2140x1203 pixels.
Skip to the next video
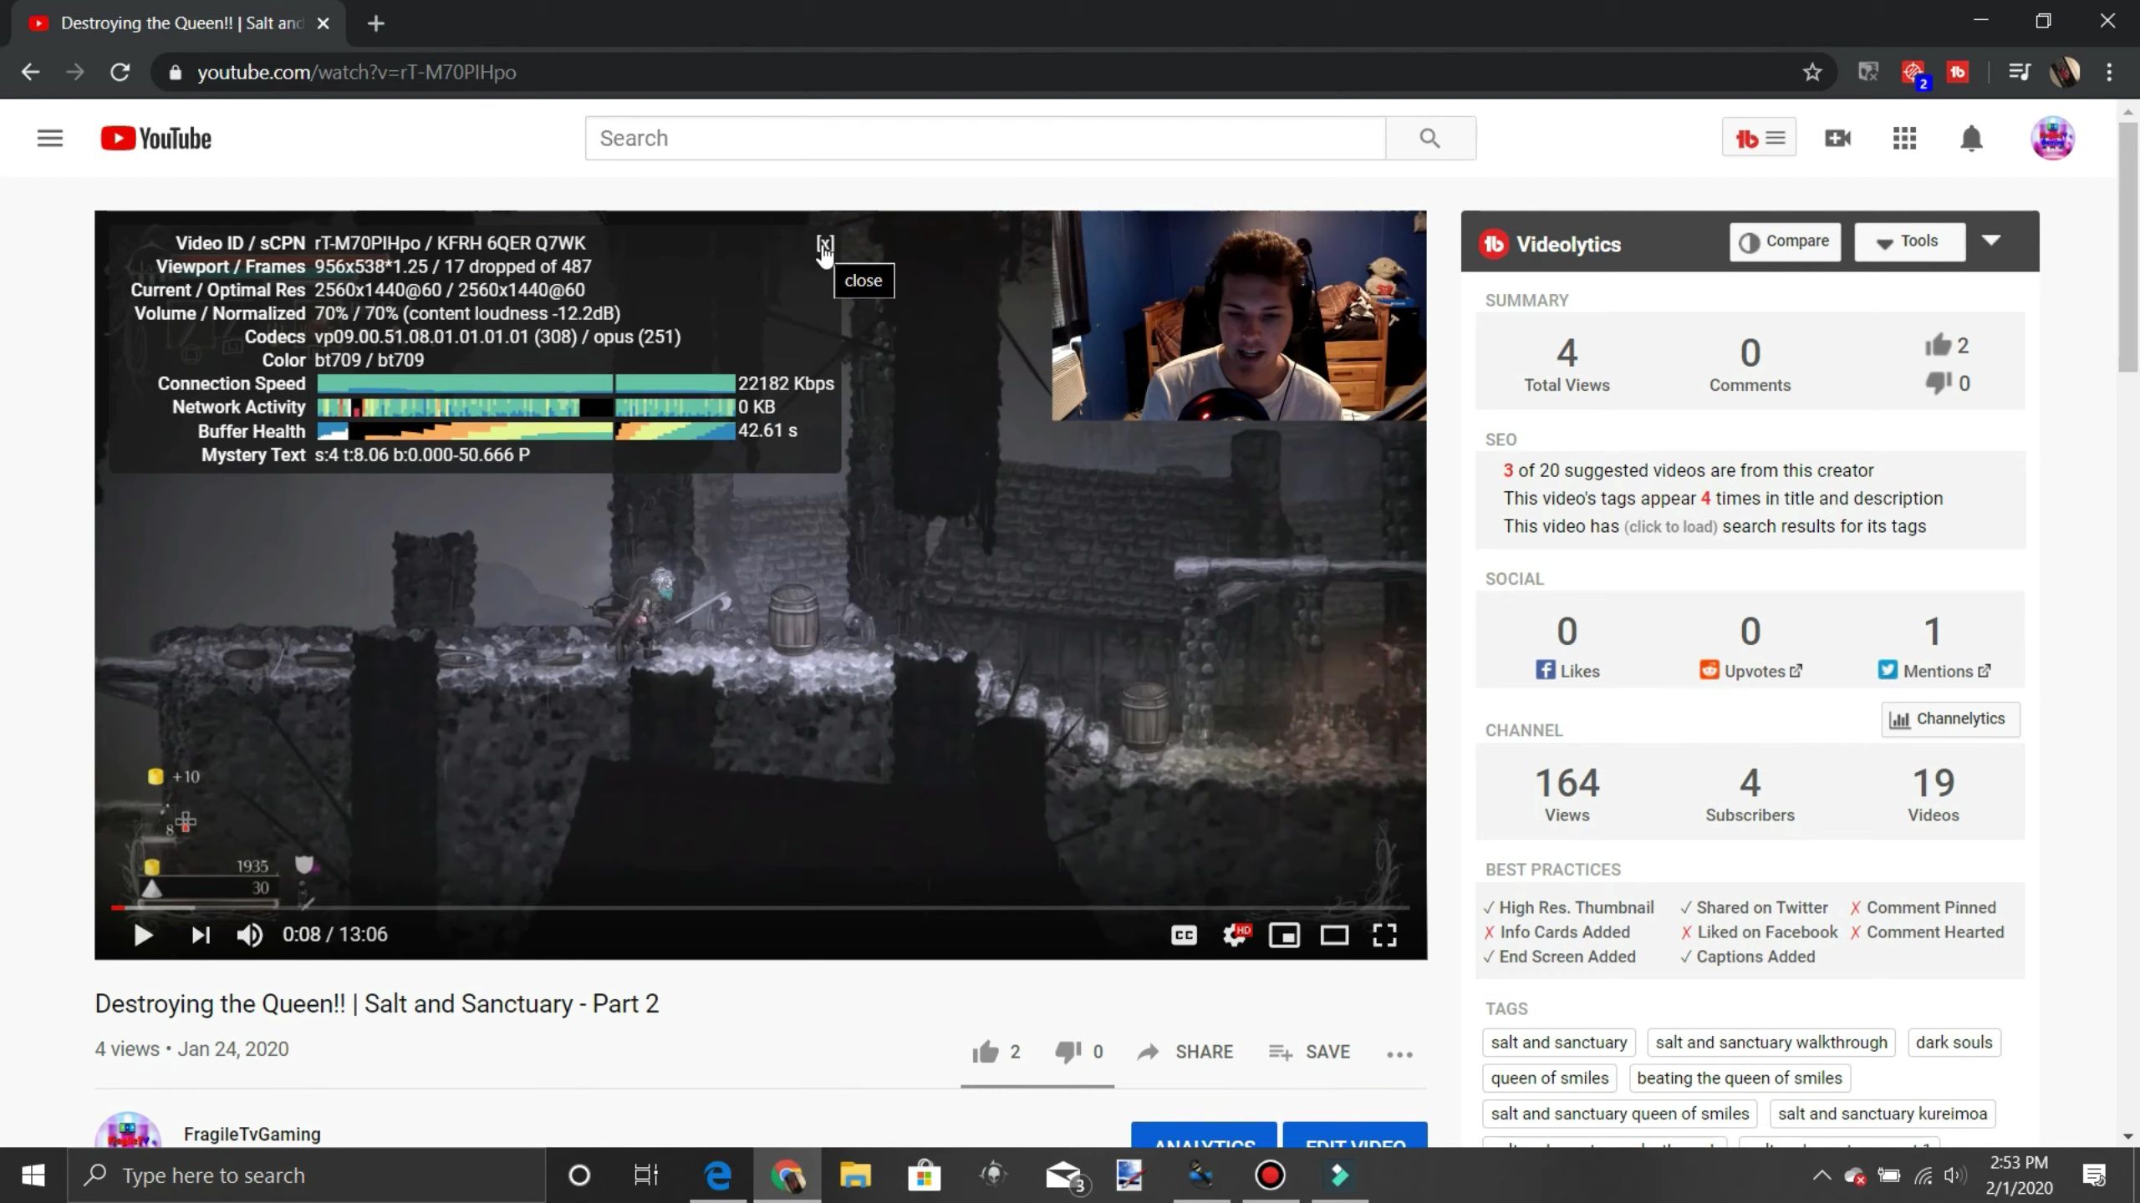coord(201,935)
